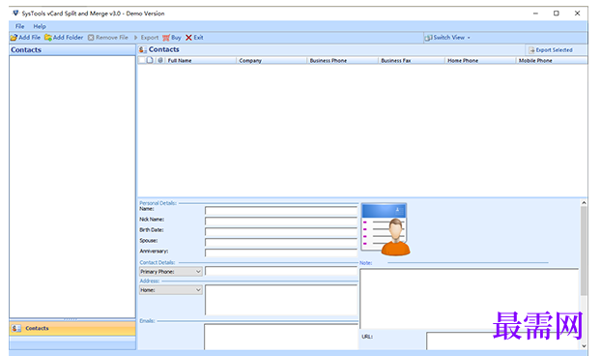Click the Business Fax column header
The height and width of the screenshot is (356, 601).
(412, 61)
